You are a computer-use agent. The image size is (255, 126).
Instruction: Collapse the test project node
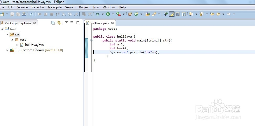pyautogui.click(x=2, y=29)
